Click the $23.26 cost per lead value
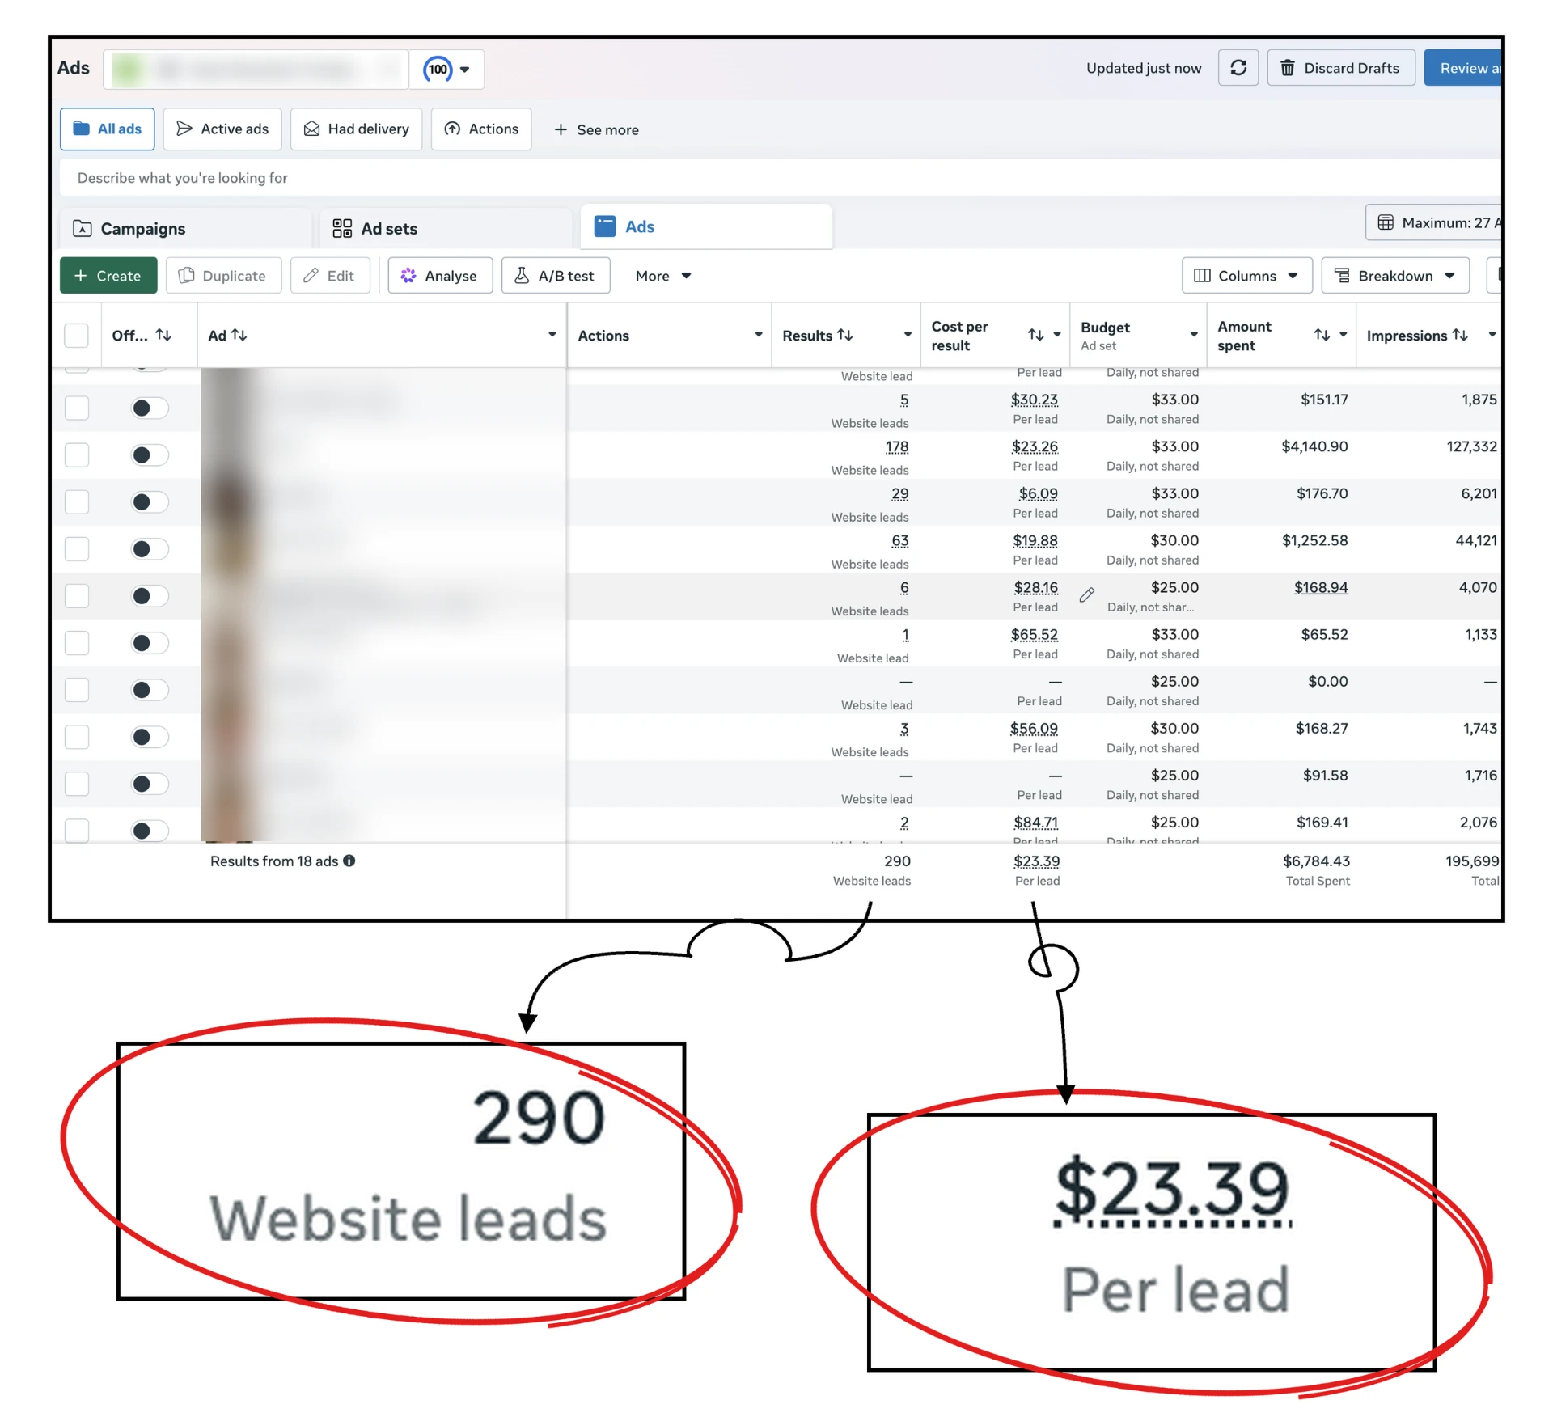 coord(1035,446)
